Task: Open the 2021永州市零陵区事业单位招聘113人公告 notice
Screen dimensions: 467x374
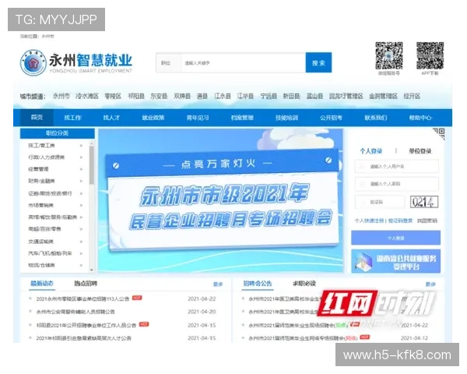Action: [83, 298]
